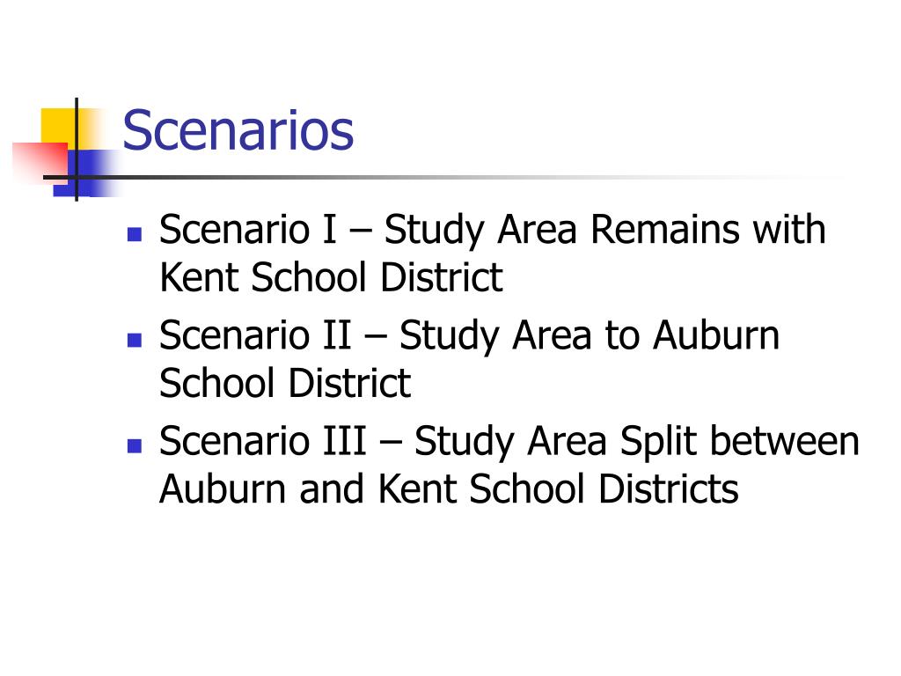
Task: Select the blue bullet before Scenario II
Action: coord(135,340)
